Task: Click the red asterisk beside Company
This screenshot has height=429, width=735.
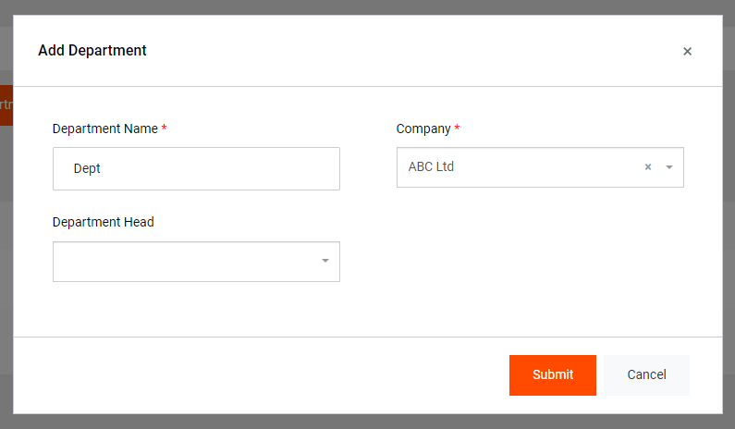Action: [457, 129]
